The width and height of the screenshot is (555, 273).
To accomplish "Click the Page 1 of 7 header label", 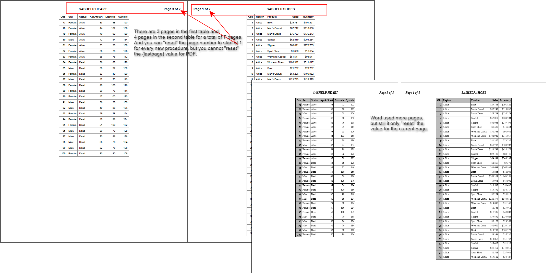I will [x=202, y=9].
